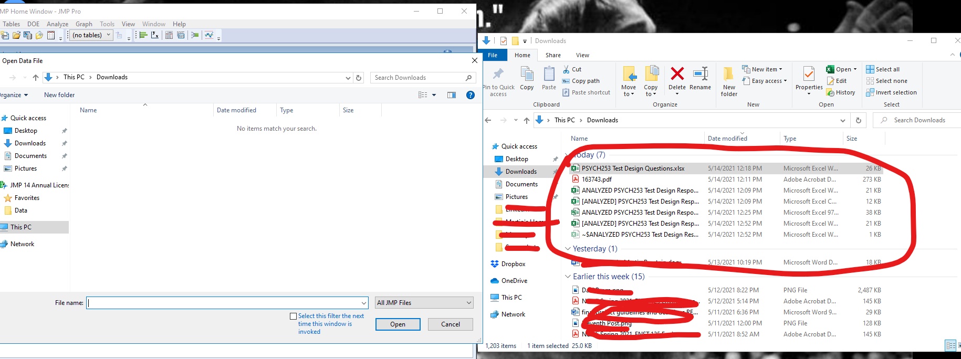Click Pin to Quick access in Explorer ribbon
This screenshot has width=961, height=359.
tap(498, 82)
